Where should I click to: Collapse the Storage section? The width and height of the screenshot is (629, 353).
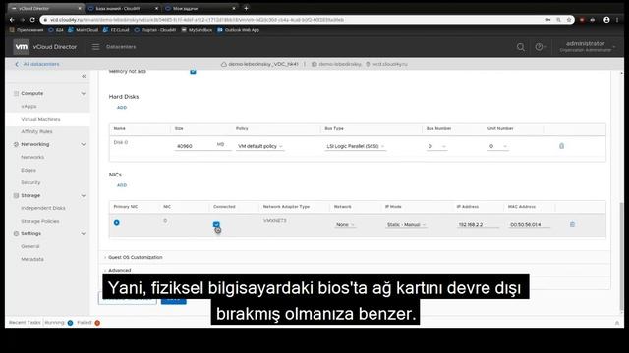click(x=84, y=196)
